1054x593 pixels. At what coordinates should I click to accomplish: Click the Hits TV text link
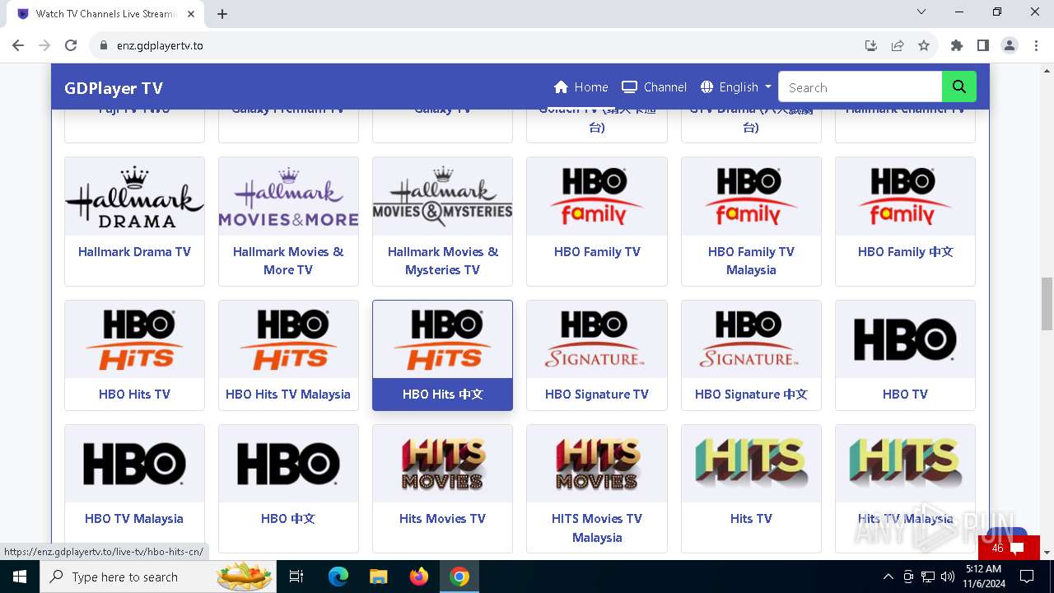[751, 519]
